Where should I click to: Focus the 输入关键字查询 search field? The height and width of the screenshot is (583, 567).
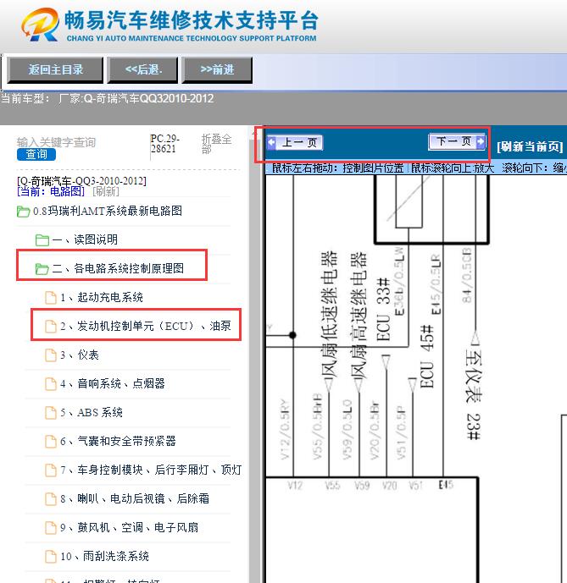point(56,142)
